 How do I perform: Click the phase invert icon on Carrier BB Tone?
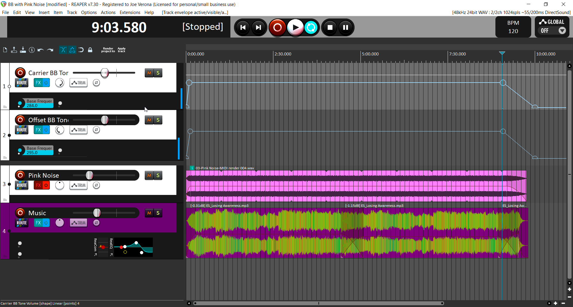click(x=96, y=83)
